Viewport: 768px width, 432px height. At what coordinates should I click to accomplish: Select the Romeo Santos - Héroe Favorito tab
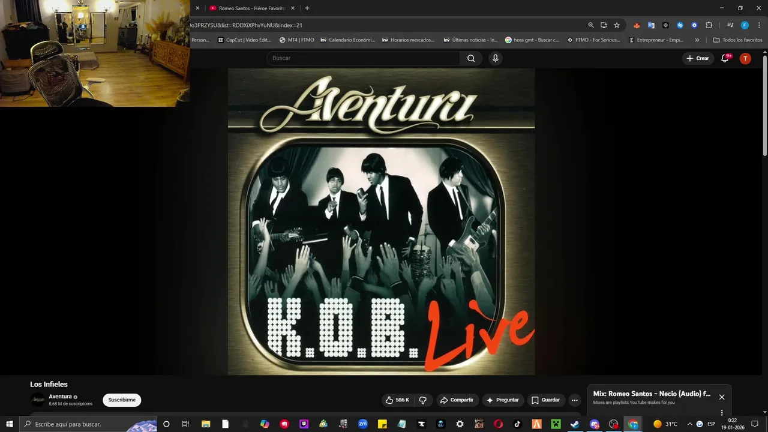pos(251,8)
